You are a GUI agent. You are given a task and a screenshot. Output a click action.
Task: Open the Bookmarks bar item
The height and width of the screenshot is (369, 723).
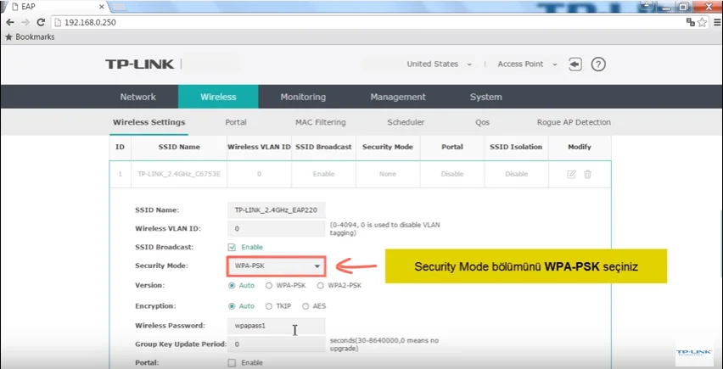[x=30, y=37]
